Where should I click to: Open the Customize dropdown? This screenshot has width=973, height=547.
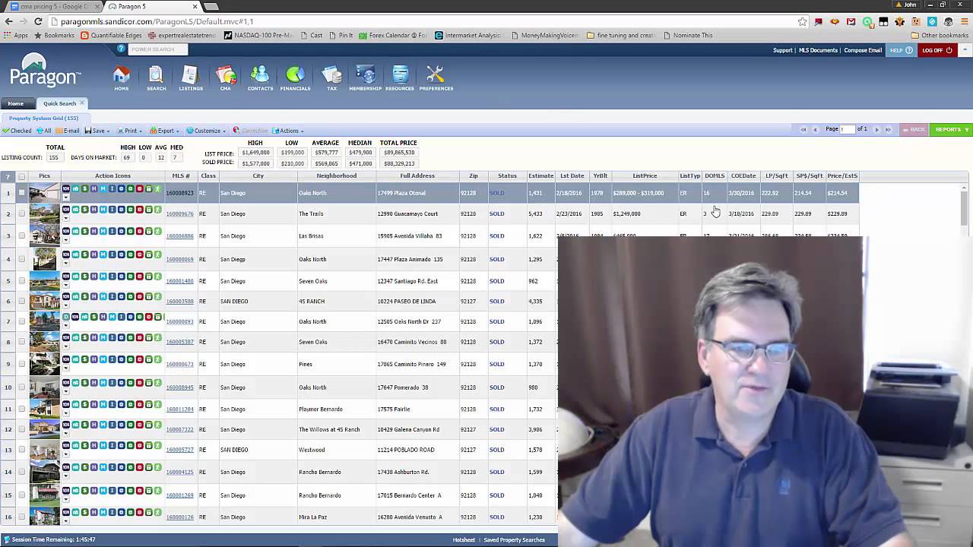(206, 131)
